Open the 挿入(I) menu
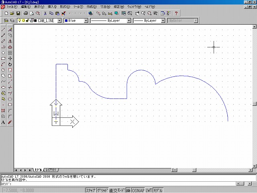Image resolution: width=257 pixels, height=193 pixels. point(52,7)
